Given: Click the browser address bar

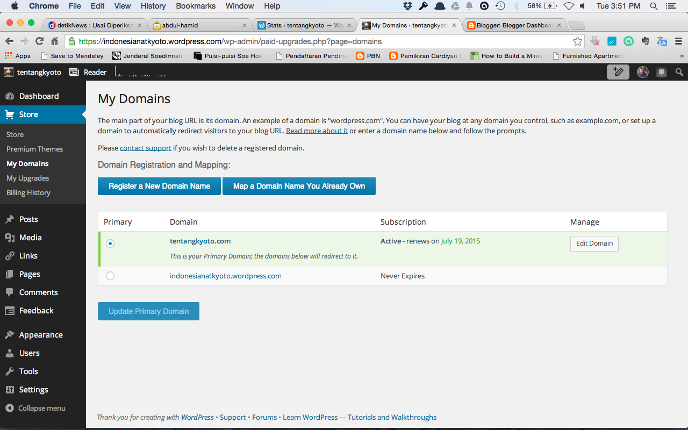Looking at the screenshot, I should click(x=322, y=41).
